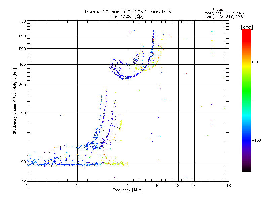This screenshot has height=202, width=269.
Task: Click the y-axis tick label '100'
Action: (22, 162)
